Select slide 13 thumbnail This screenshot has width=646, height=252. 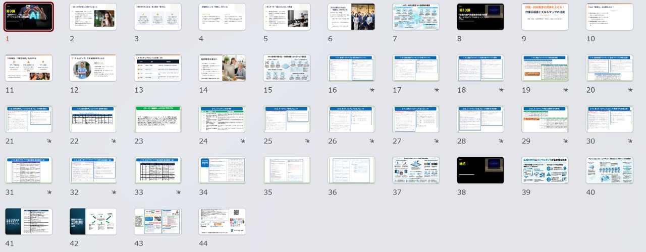[158, 68]
